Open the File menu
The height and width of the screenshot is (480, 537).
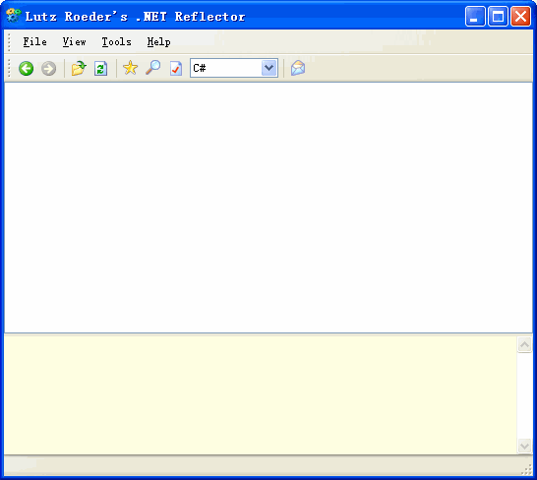click(35, 41)
